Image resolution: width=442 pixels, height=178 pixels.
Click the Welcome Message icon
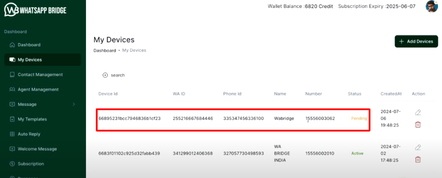click(x=12, y=149)
